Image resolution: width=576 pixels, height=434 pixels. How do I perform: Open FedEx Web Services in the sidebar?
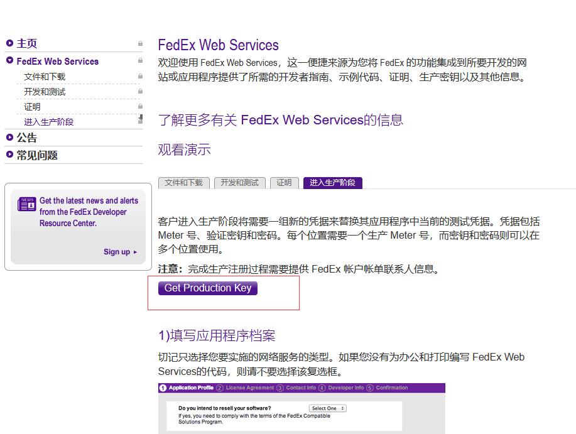tap(58, 62)
